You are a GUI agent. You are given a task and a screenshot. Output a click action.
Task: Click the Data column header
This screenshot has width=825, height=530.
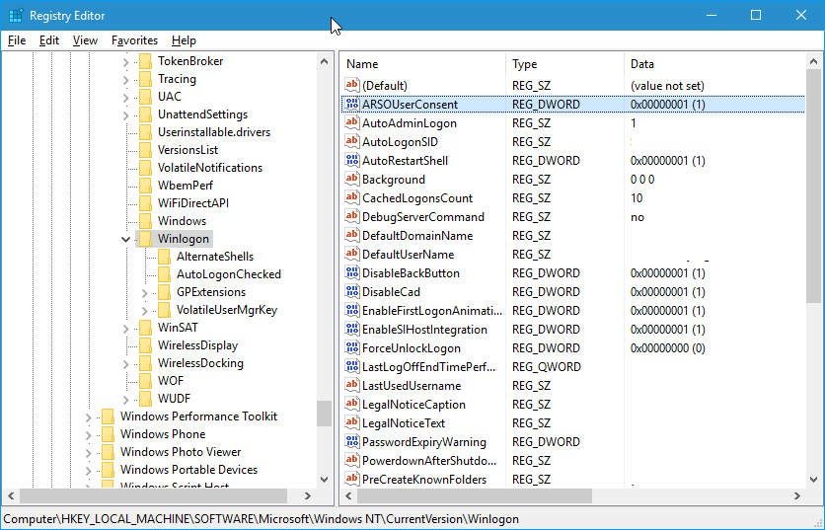point(714,64)
